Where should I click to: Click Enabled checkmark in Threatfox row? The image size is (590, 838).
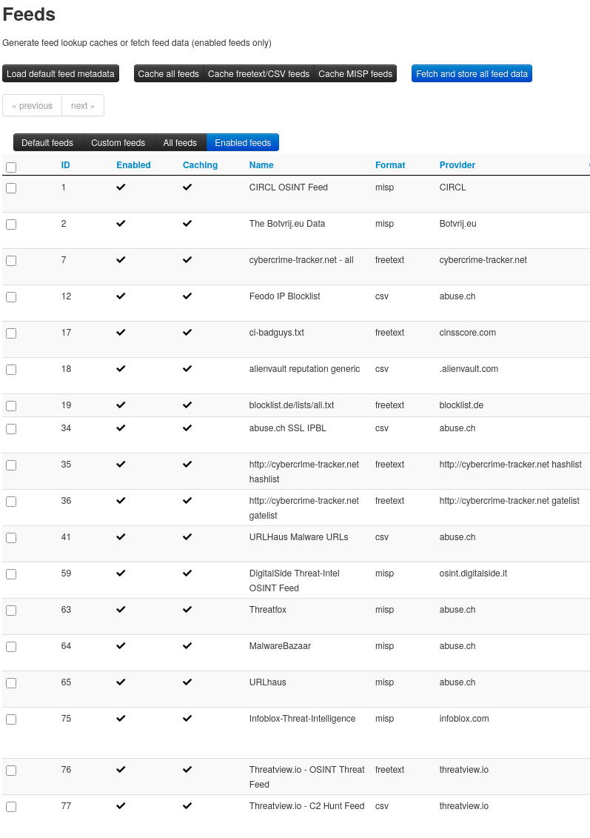tap(121, 610)
